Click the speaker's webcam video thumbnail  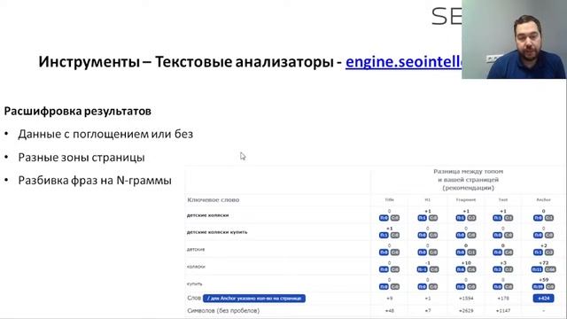514,39
